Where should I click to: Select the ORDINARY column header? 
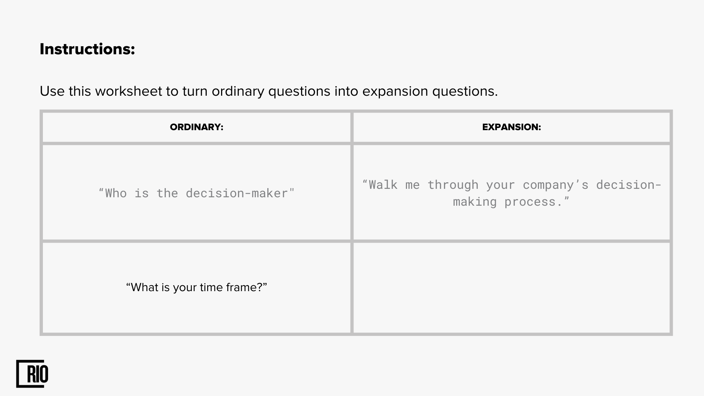pyautogui.click(x=197, y=127)
